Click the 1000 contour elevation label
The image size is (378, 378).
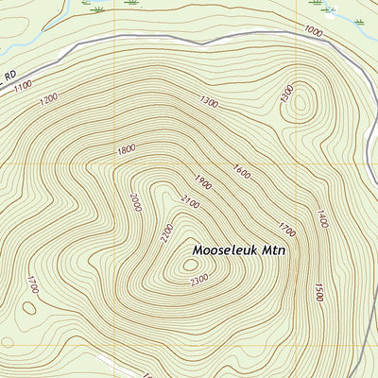pyautogui.click(x=314, y=31)
